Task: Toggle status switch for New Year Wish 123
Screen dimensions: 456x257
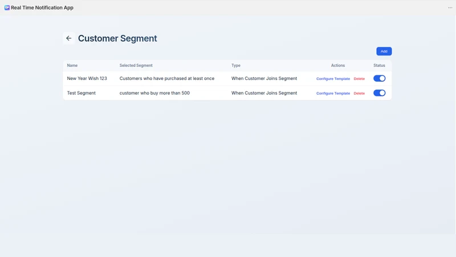Action: click(379, 78)
